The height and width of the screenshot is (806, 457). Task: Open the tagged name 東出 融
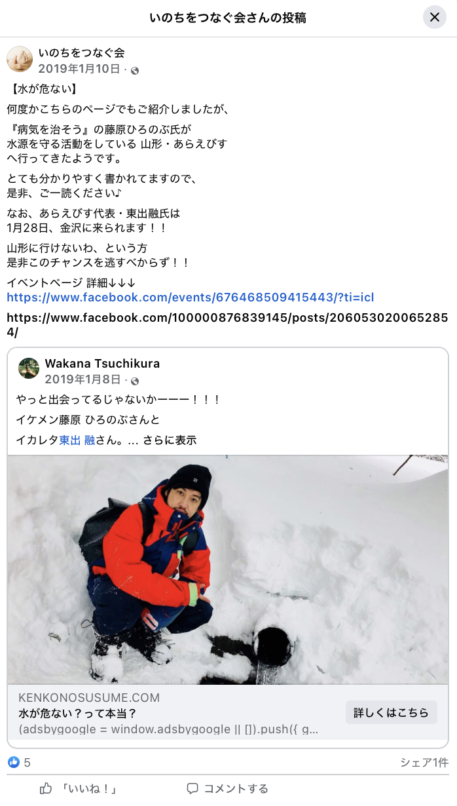[x=77, y=440]
